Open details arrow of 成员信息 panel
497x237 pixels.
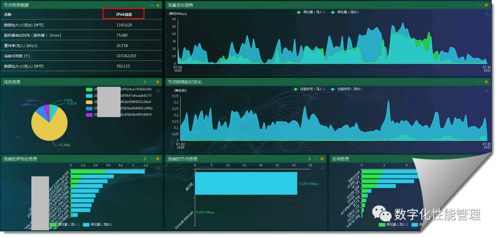pos(145,82)
